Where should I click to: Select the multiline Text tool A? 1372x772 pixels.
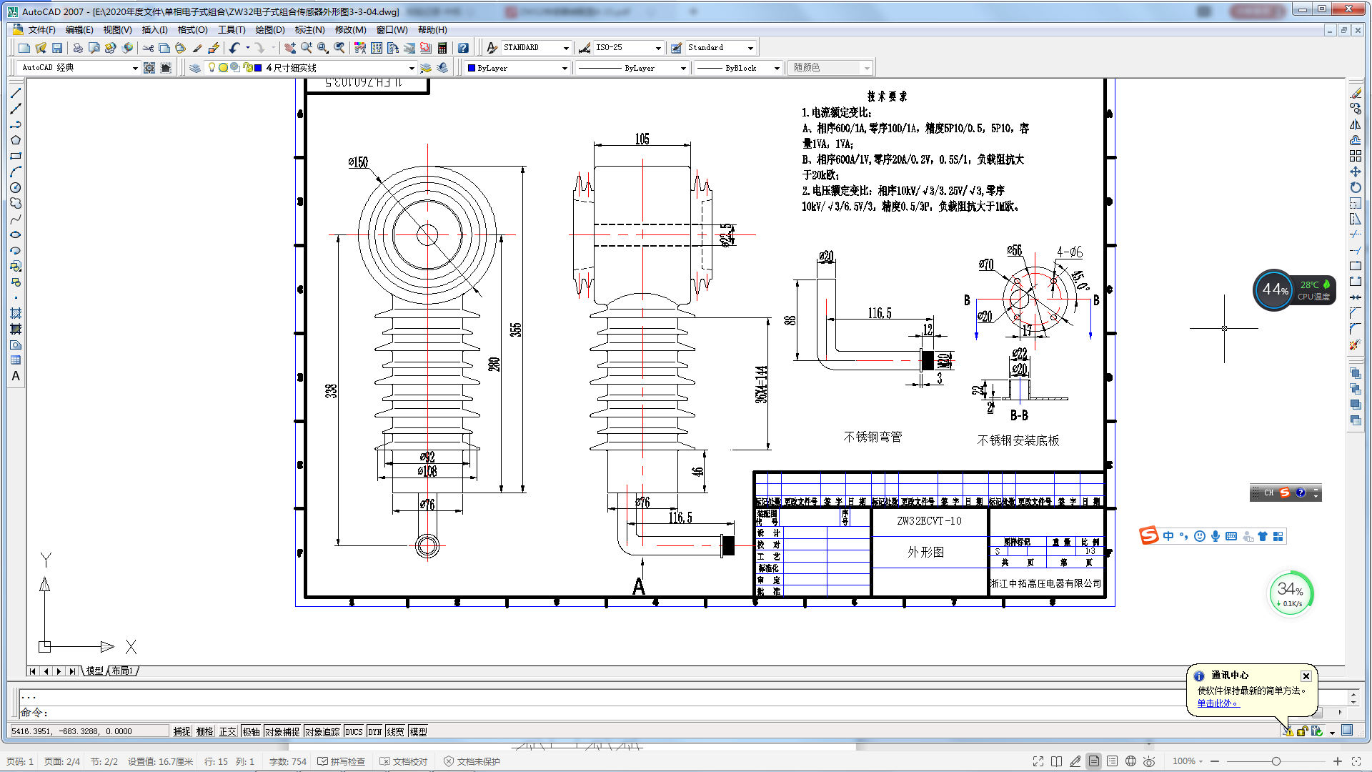tap(16, 376)
